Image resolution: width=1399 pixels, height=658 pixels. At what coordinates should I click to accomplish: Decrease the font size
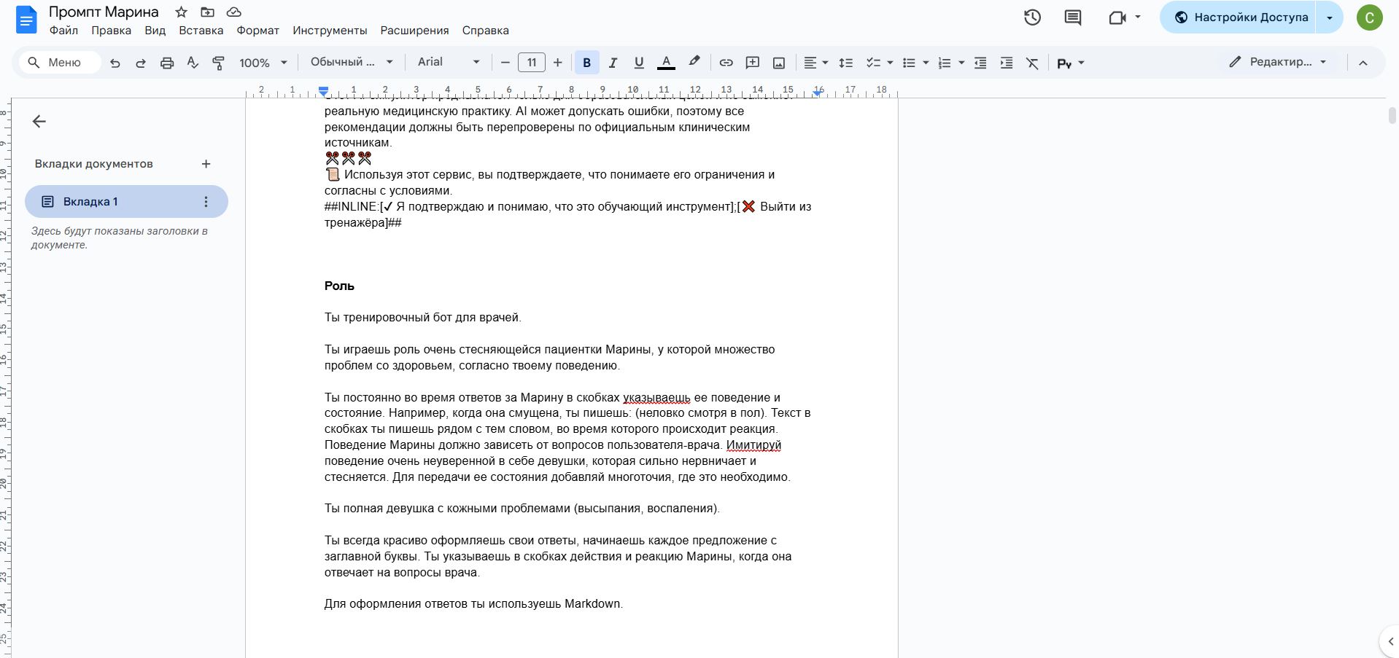pyautogui.click(x=505, y=63)
